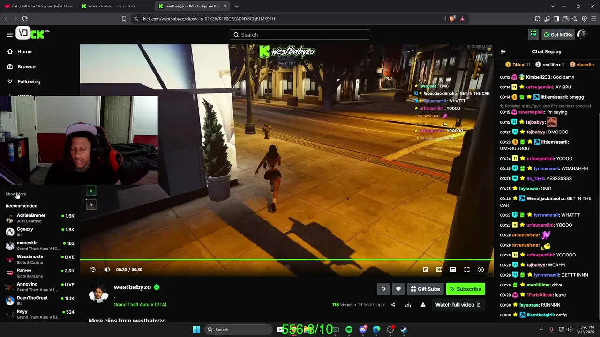Click the Kick search field
The image size is (600, 337).
300,35
